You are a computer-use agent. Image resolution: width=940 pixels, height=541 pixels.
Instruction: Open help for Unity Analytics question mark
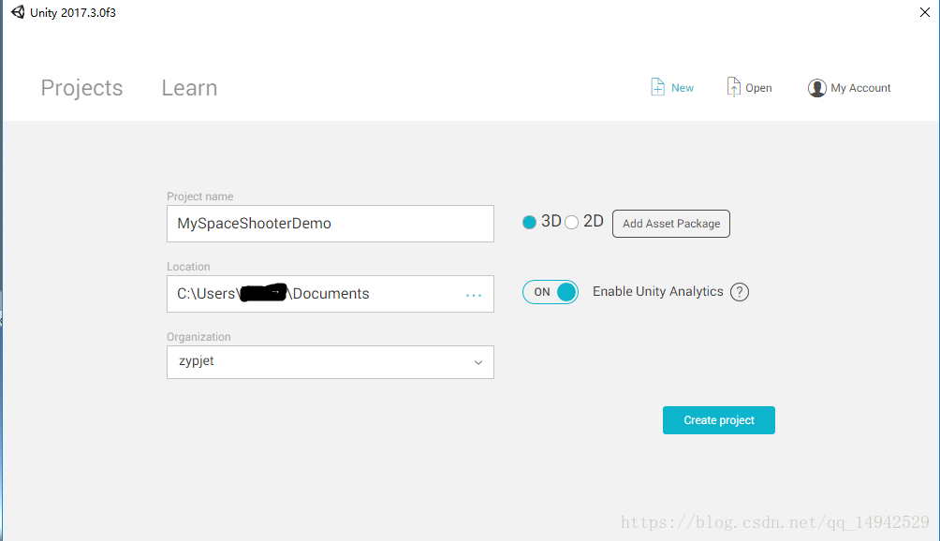(x=739, y=292)
